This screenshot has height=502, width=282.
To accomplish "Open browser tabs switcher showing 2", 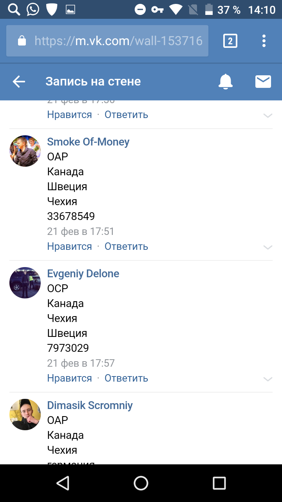I will (230, 41).
